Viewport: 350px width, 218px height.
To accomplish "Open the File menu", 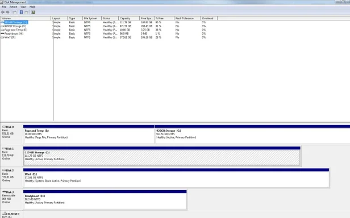I will click(4, 7).
